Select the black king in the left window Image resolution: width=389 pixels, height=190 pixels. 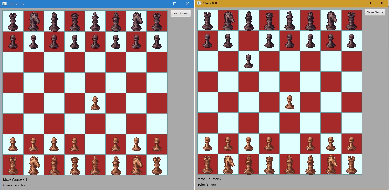pyautogui.click(x=95, y=21)
